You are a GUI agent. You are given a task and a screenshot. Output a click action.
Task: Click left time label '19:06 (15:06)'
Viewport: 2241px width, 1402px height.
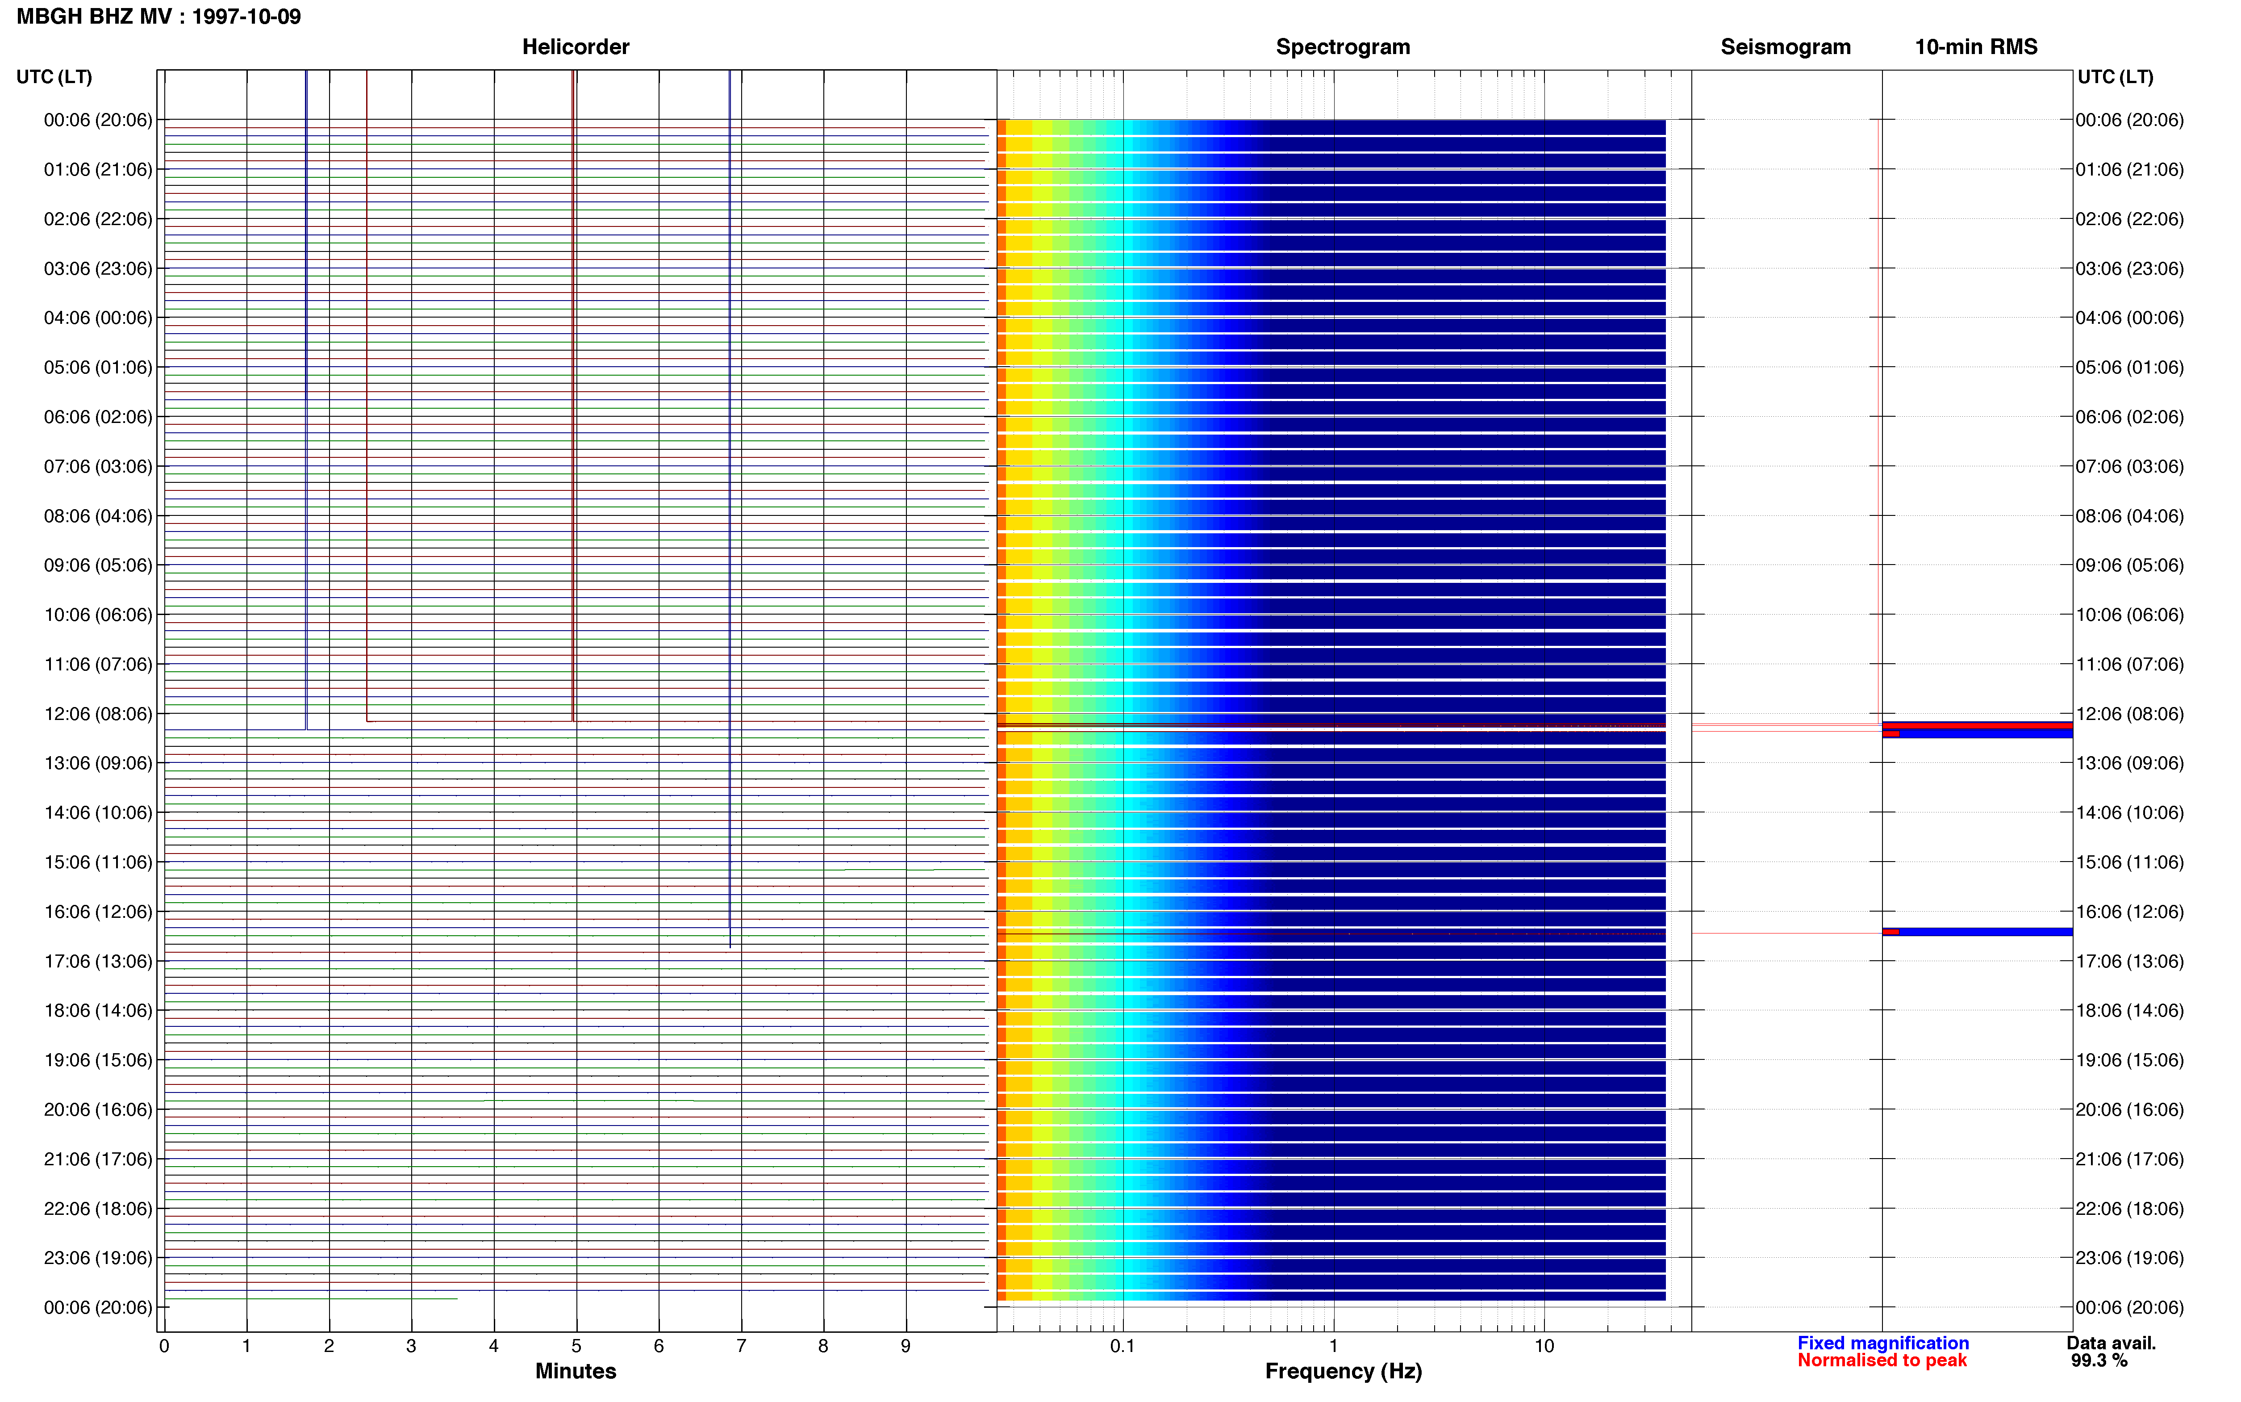[98, 1060]
